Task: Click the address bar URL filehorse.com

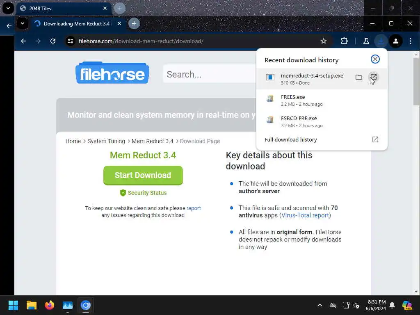Action: pyautogui.click(x=141, y=41)
